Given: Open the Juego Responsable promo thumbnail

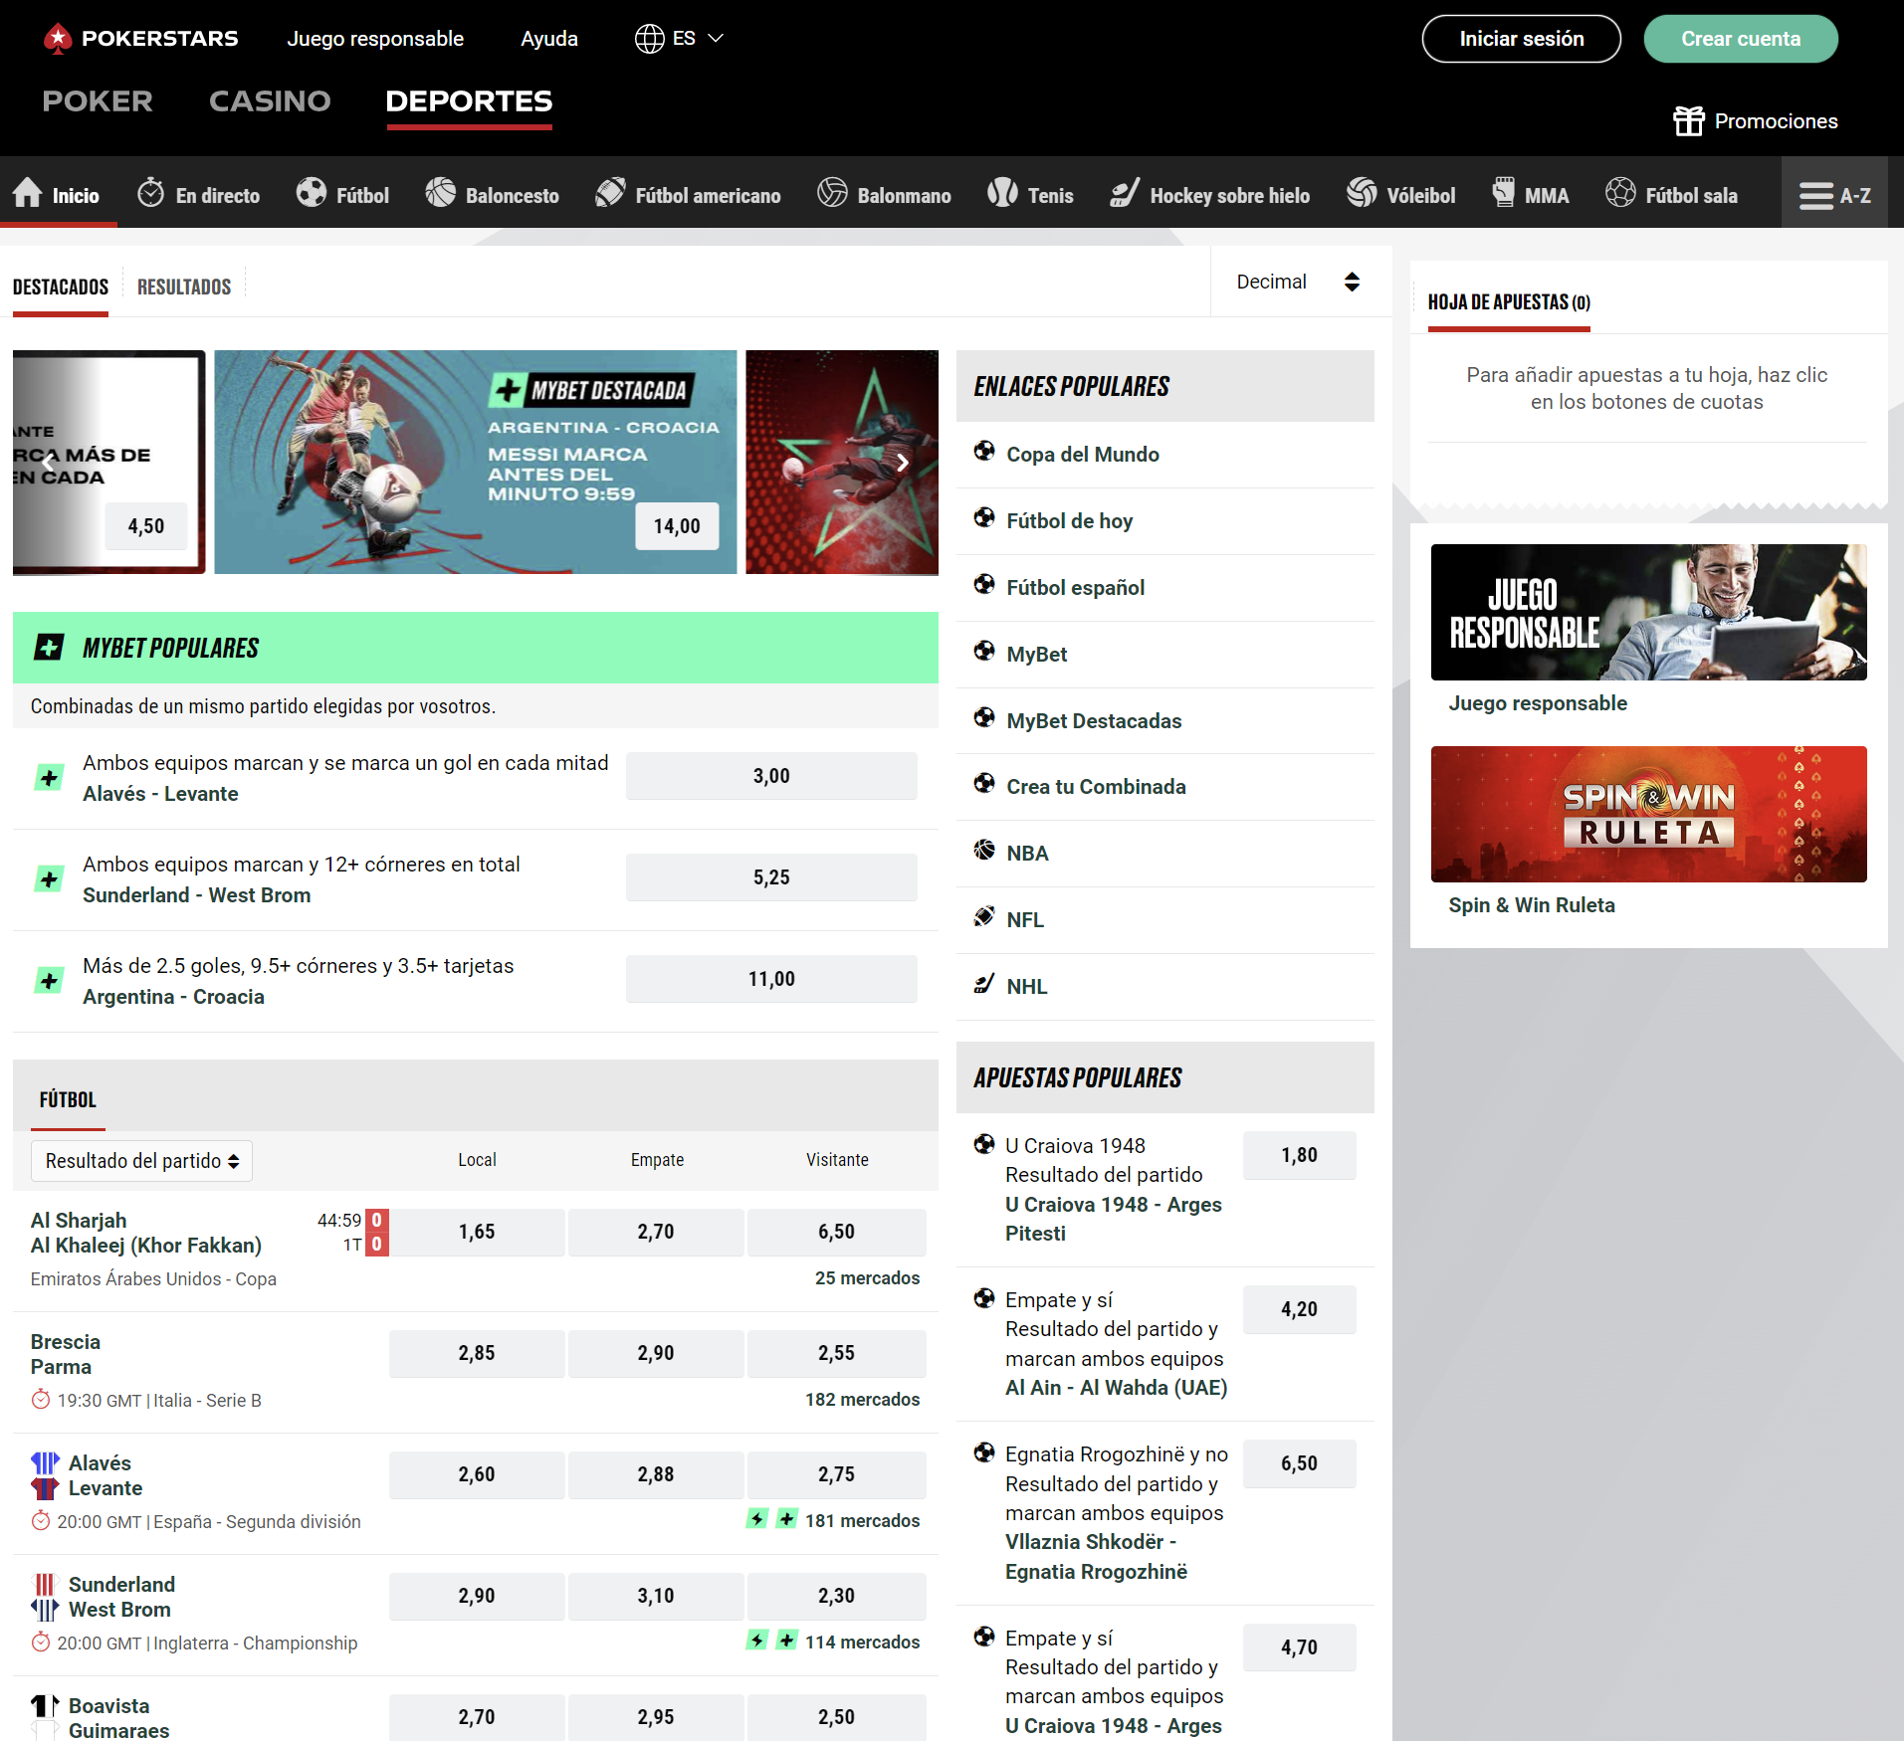Looking at the screenshot, I should click(x=1648, y=612).
